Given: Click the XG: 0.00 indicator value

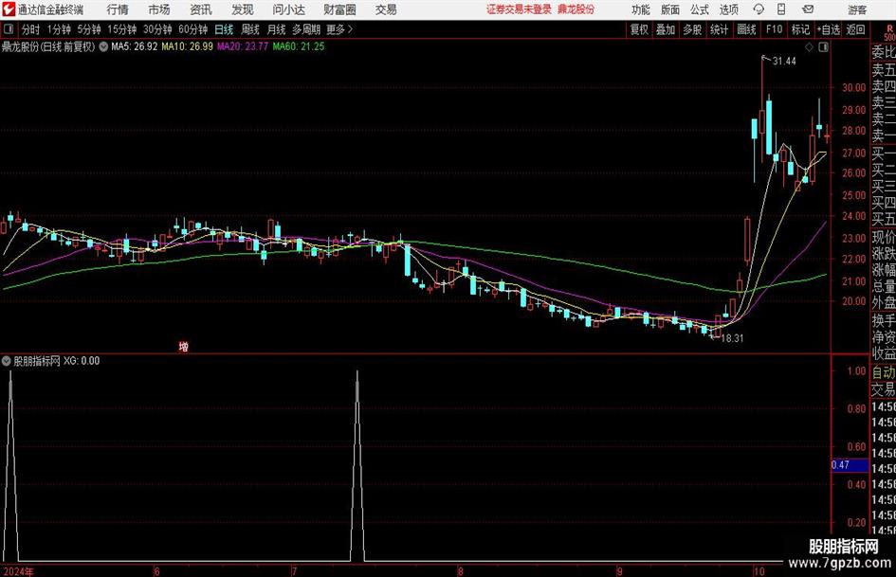Looking at the screenshot, I should pyautogui.click(x=82, y=361).
